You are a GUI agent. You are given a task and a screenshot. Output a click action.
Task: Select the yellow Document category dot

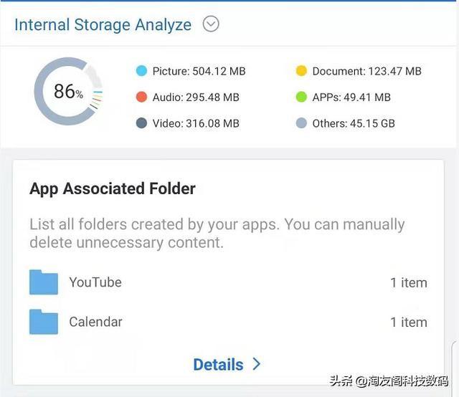click(301, 71)
